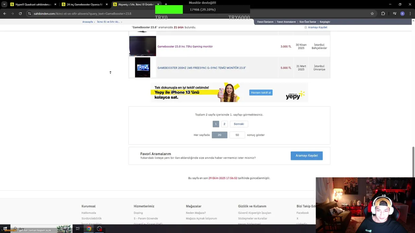Screen dimensions: 415x233
Task: Open the site information icon in the address bar
Action: (30, 14)
